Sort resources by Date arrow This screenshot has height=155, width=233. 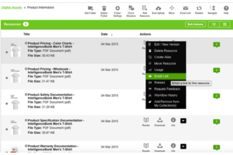pos(112,35)
